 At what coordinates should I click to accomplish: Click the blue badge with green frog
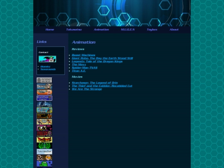coord(44,163)
